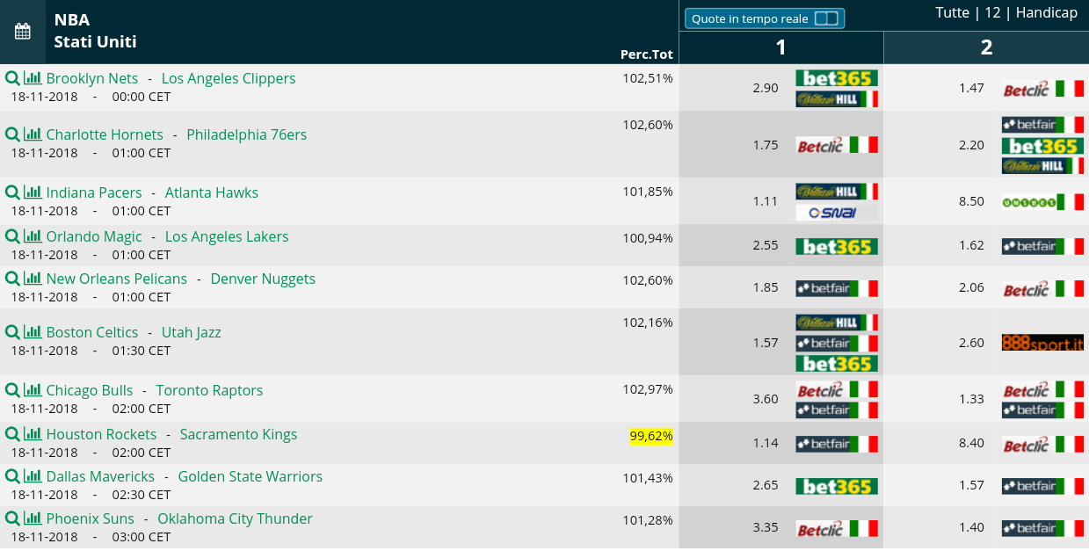1089x551 pixels.
Task: Click the Snai logo in Indiana Pacers row
Action: (x=837, y=213)
